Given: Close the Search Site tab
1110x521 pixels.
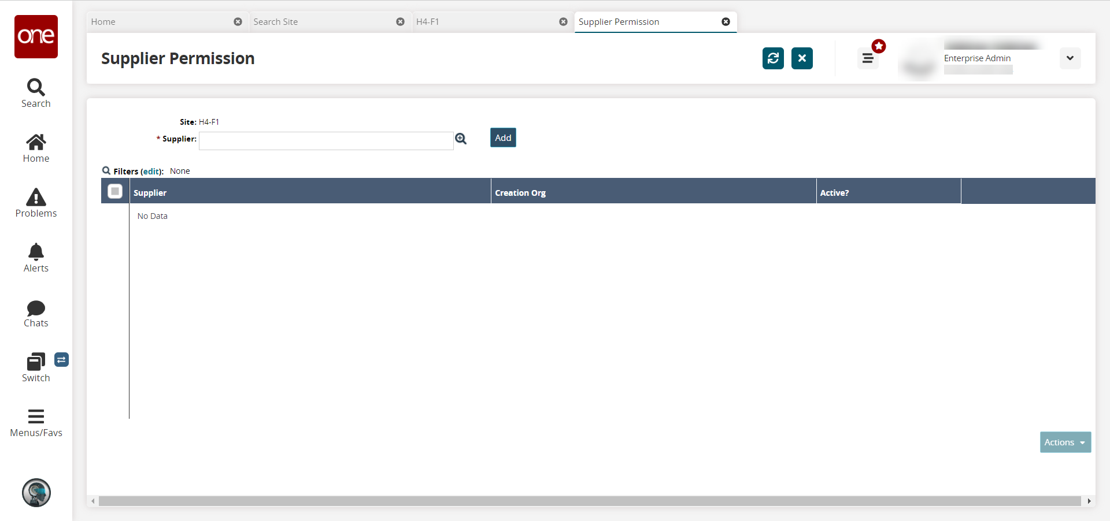Looking at the screenshot, I should 400,22.
